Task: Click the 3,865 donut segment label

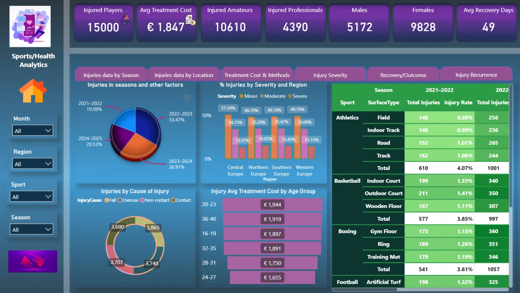Action: [153, 227]
